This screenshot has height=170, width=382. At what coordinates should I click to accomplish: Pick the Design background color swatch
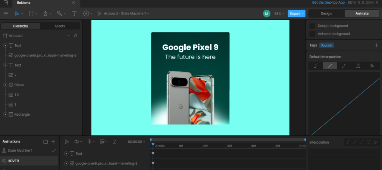click(312, 26)
